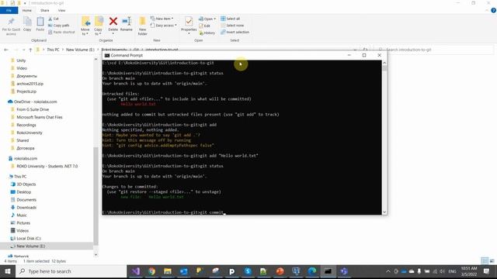Screen dimensions: 497x279
Task: Select Recordings folder in sidebar
Action: 26,125
